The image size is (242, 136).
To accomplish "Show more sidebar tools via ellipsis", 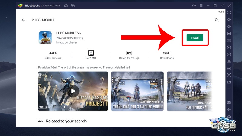I will point(229,89).
